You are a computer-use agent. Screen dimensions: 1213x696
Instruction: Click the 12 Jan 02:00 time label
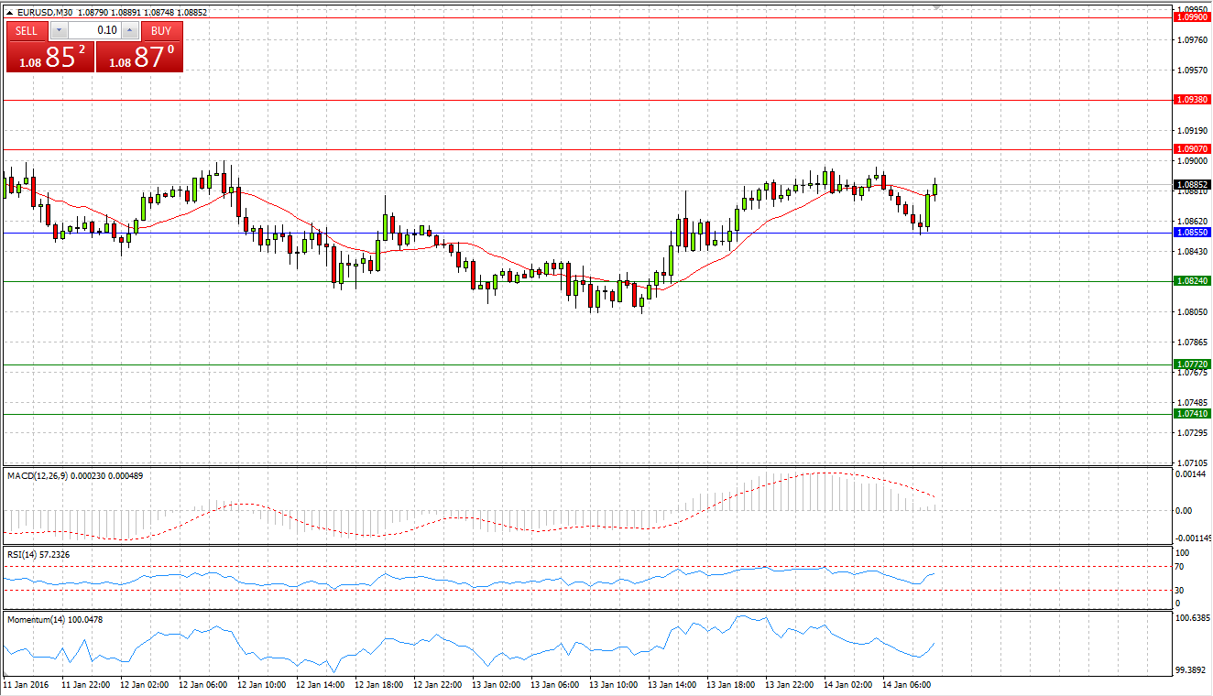tap(146, 684)
